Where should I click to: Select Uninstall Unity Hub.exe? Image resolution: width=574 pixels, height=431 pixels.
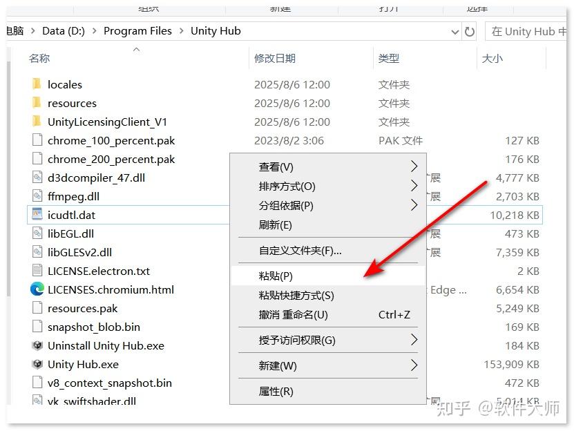(x=105, y=345)
